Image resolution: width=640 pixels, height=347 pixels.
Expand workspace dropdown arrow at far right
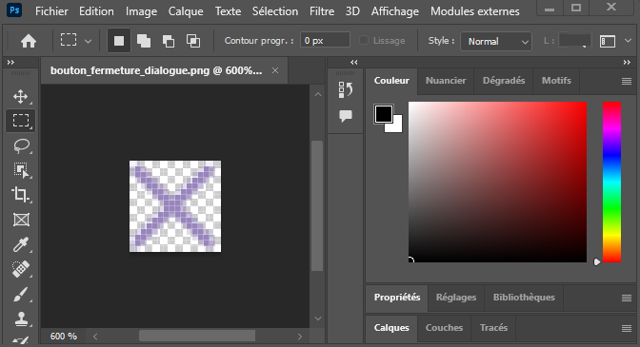628,41
